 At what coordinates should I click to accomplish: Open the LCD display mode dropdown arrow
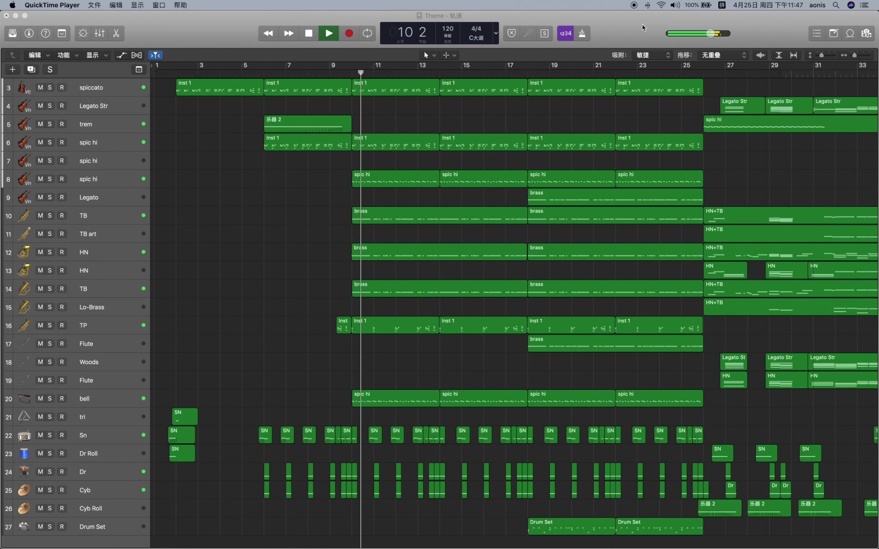tap(495, 34)
